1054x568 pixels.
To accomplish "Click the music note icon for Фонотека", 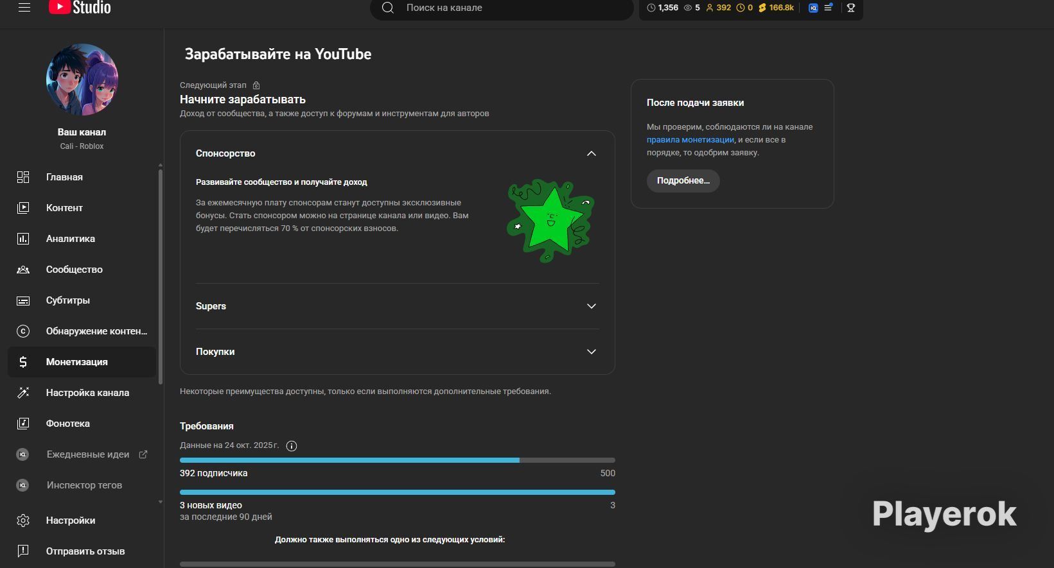I will [x=23, y=424].
